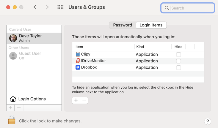Switch to the Password tab

[123, 25]
